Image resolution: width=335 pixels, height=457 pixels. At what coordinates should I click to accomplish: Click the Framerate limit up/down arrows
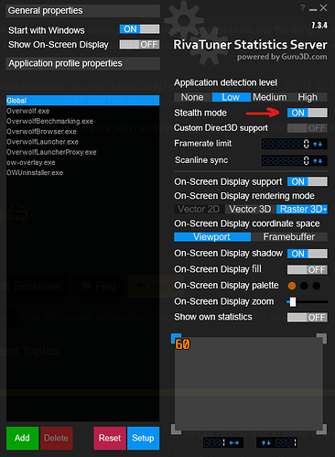point(318,144)
